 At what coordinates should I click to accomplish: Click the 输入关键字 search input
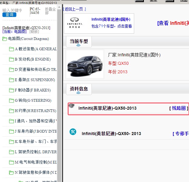point(12,10)
